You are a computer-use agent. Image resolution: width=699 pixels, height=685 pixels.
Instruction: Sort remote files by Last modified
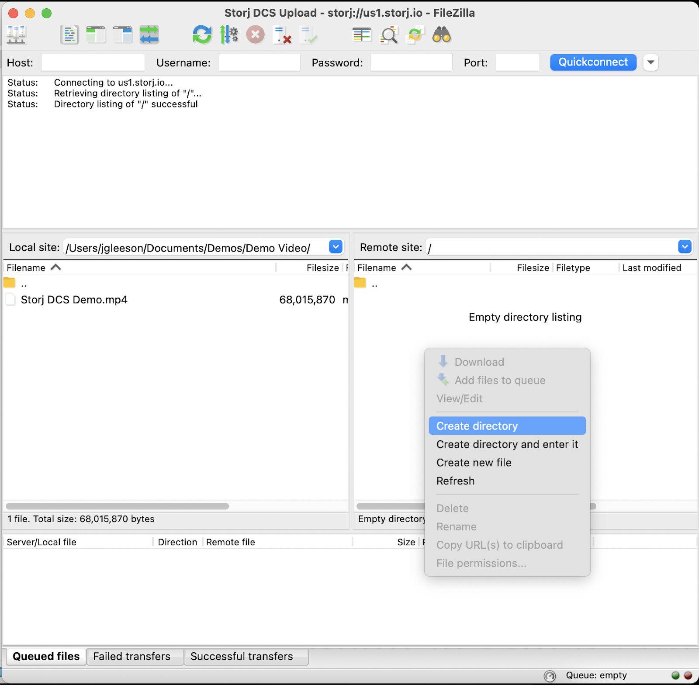pos(658,268)
